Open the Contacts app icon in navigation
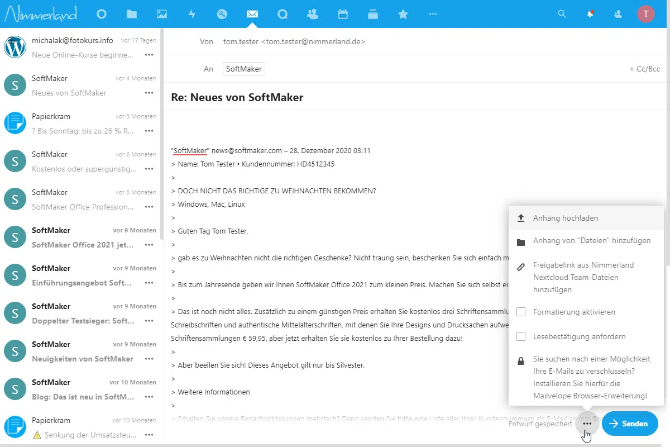The image size is (670, 447). [x=313, y=14]
